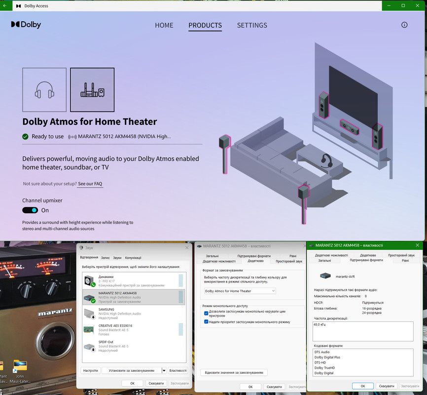Click the green Ready to use checkmark
427x395 pixels.
(x=25, y=136)
